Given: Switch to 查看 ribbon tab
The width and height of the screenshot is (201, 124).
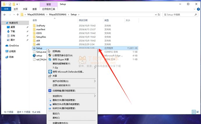Looking at the screenshot, I should click(x=35, y=9).
